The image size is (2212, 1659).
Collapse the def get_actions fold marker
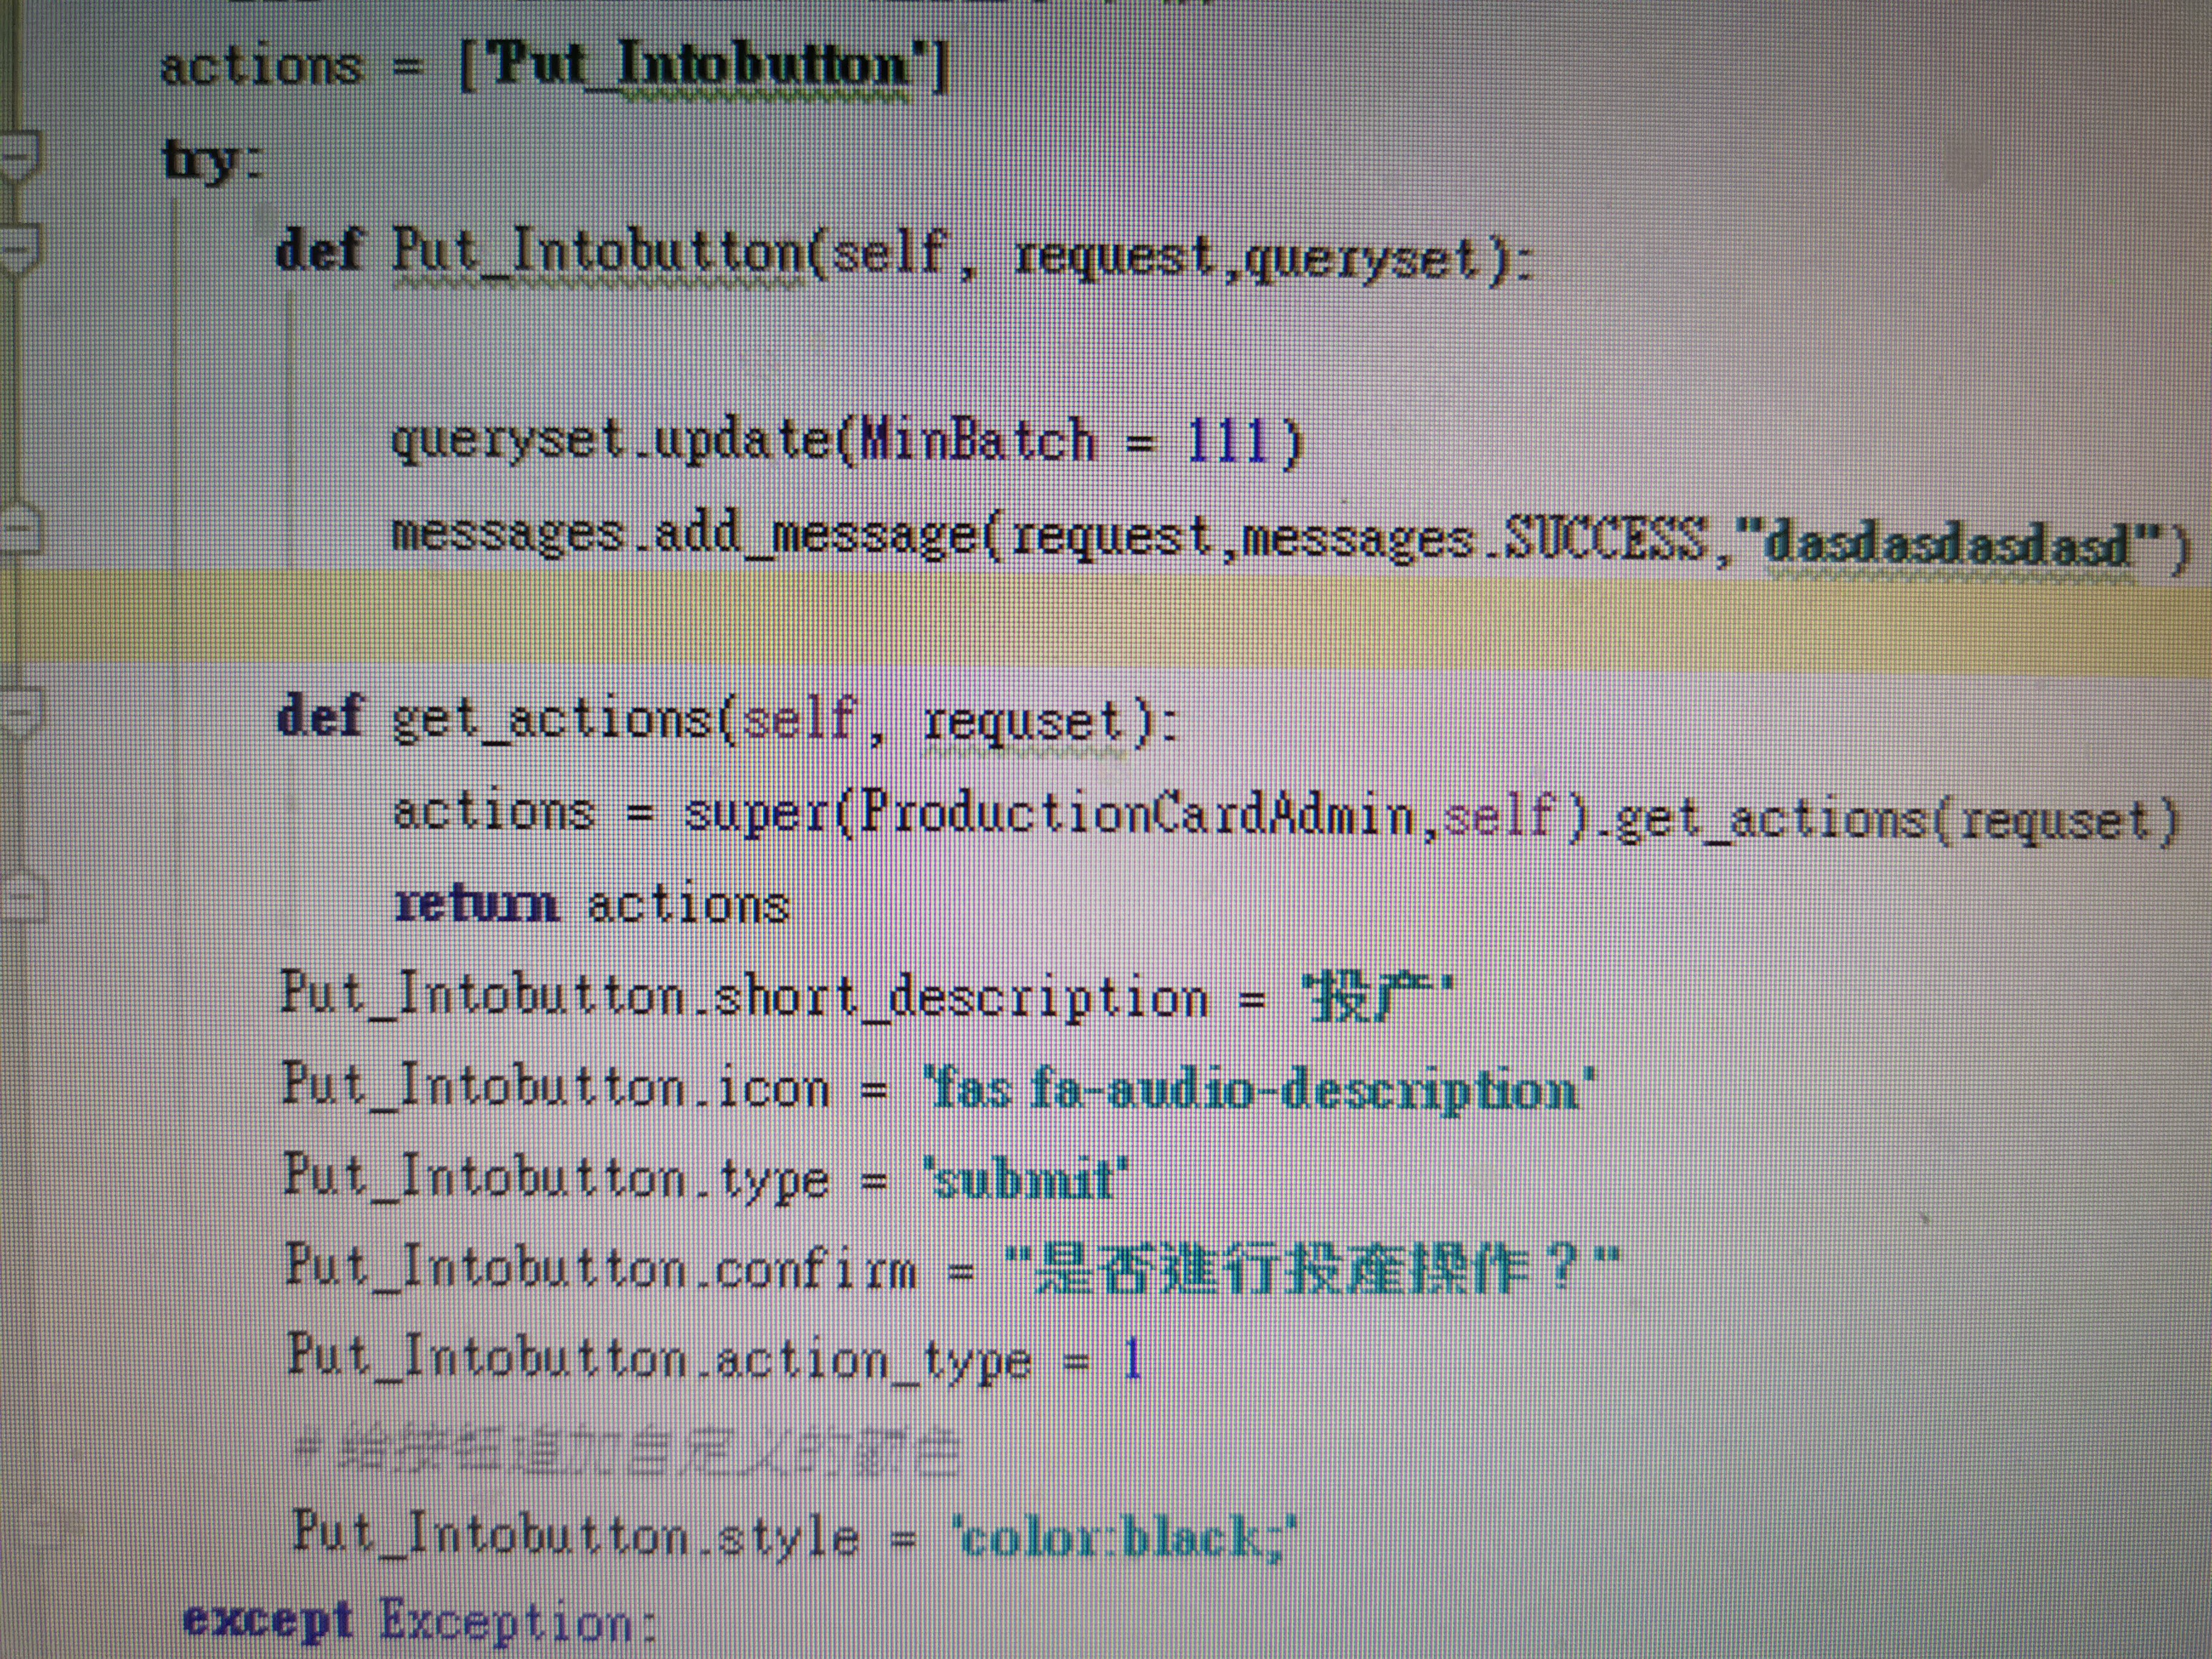pyautogui.click(x=18, y=712)
